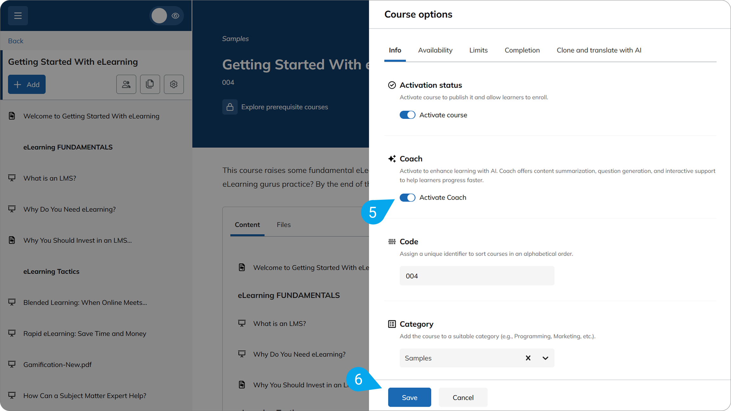Open Clone and translate with AI tab
Screen dimensions: 731x411
(599, 50)
